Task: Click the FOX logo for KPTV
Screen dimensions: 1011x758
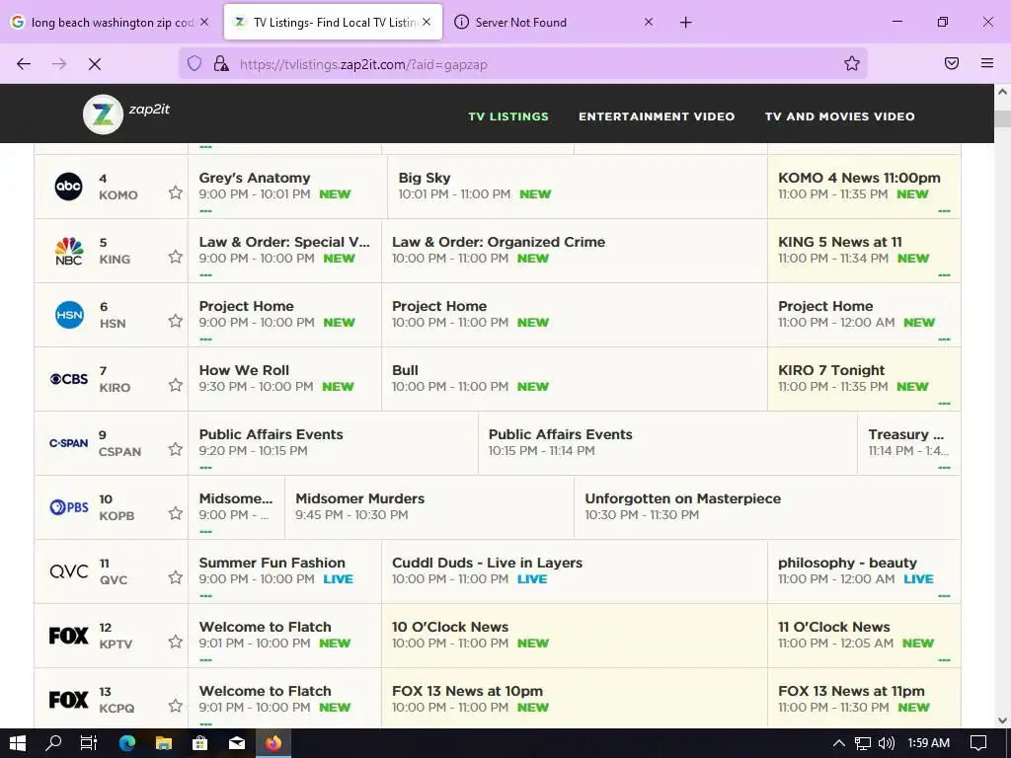Action: [x=69, y=636]
